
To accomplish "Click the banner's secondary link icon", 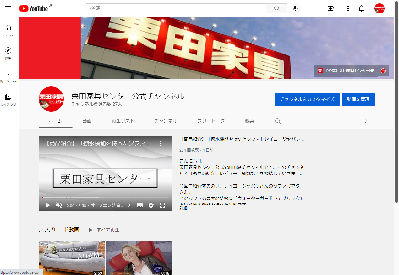I will coord(383,71).
